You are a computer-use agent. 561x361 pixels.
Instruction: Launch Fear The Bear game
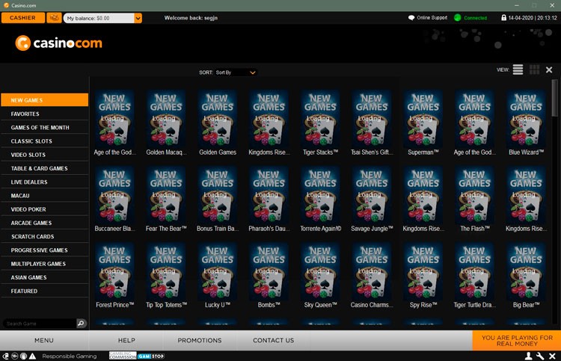coord(166,199)
